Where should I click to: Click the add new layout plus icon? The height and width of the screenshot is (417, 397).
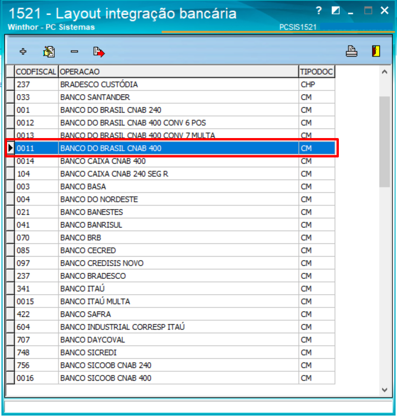click(x=23, y=52)
